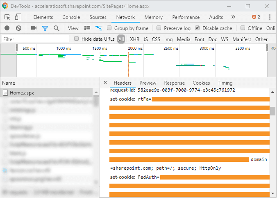The height and width of the screenshot is (198, 277).
Task: Click the request-id header value
Action: [186, 90]
